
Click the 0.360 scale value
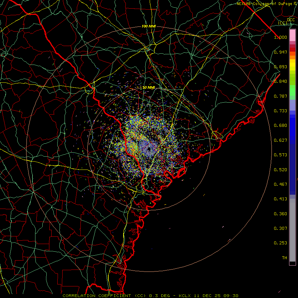tap(280, 214)
